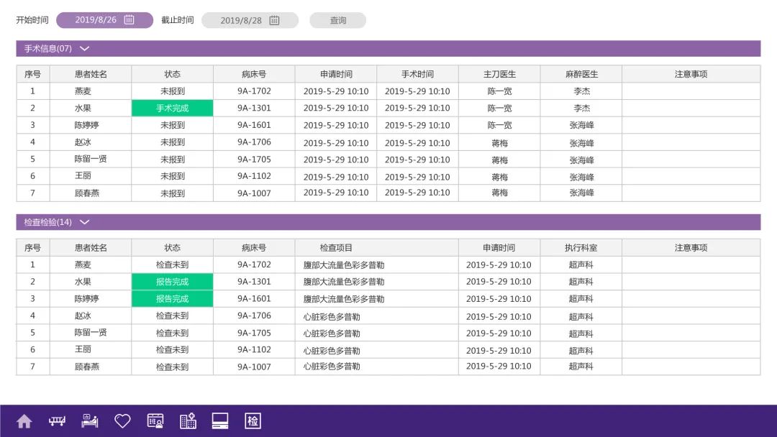
Task: Click the 查询 query button
Action: tap(337, 20)
